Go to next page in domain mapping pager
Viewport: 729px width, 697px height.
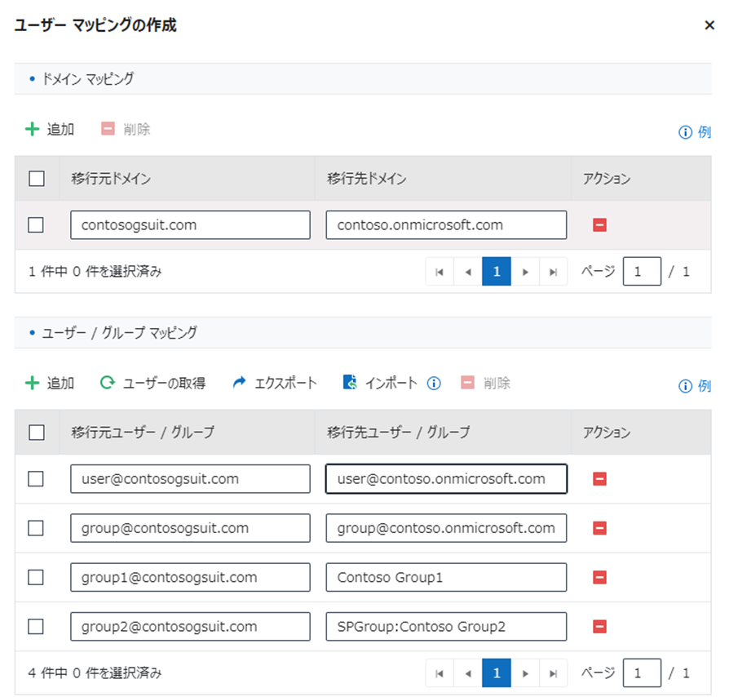click(x=525, y=272)
